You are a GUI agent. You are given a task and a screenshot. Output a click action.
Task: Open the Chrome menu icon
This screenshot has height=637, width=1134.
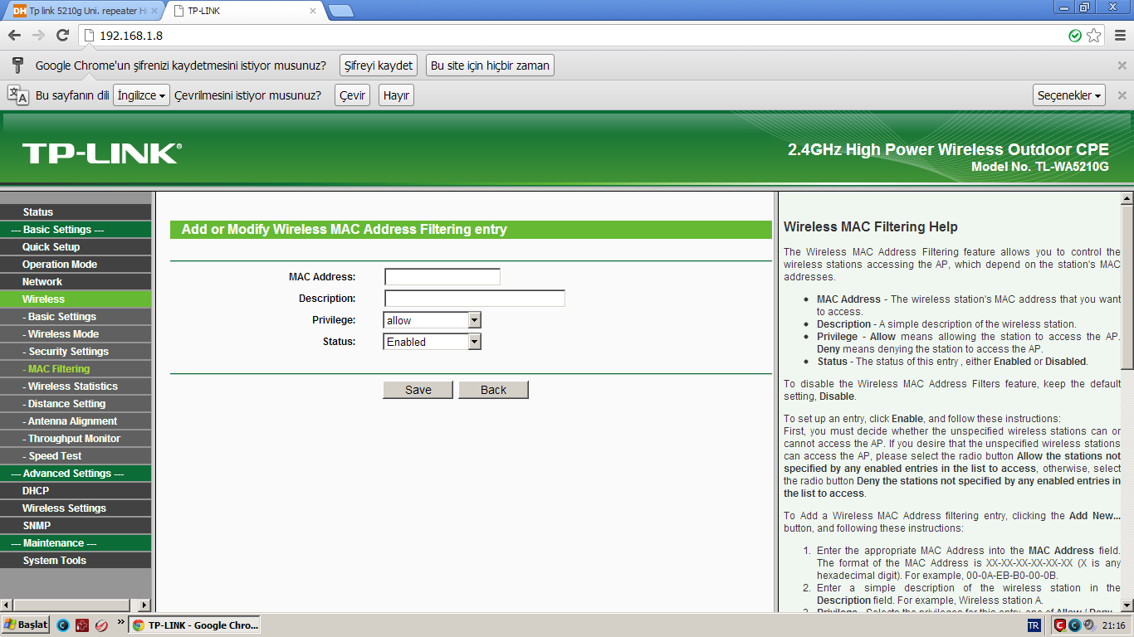tap(1121, 36)
